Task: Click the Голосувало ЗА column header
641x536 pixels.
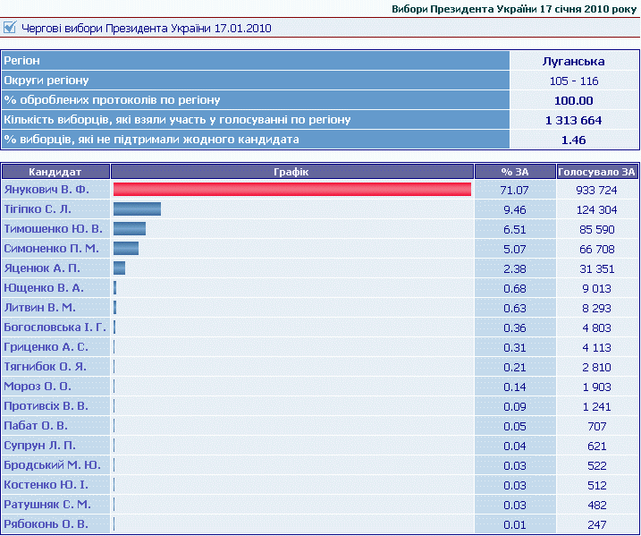Action: point(596,172)
